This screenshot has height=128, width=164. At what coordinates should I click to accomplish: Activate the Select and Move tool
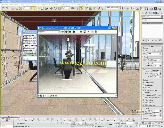[51, 8]
